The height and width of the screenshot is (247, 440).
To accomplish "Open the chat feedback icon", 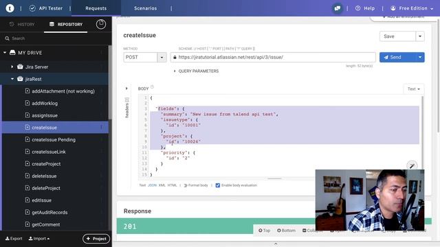I will pyautogui.click(x=338, y=8).
